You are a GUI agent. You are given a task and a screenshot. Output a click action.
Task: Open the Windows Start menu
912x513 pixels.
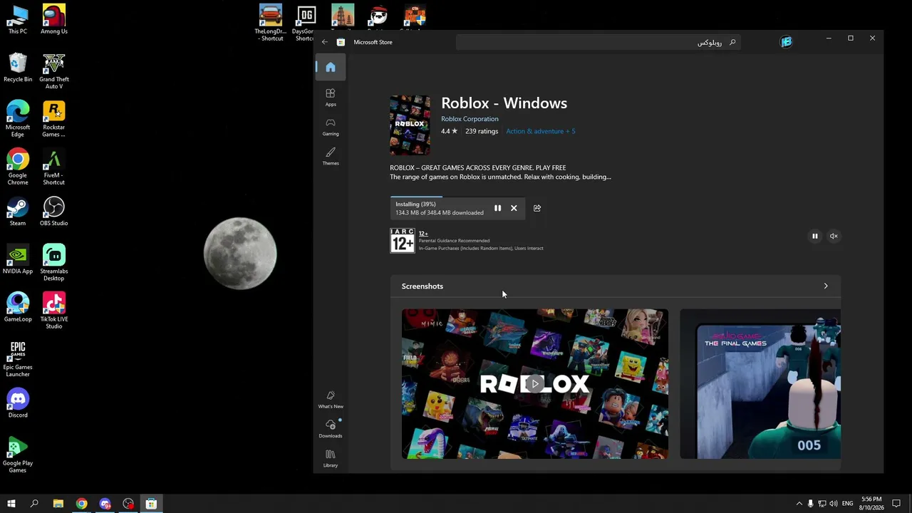(x=11, y=504)
